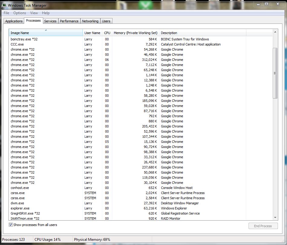Image resolution: width=287 pixels, height=245 pixels.
Task: Switch to the Networking tab
Action: (x=90, y=21)
